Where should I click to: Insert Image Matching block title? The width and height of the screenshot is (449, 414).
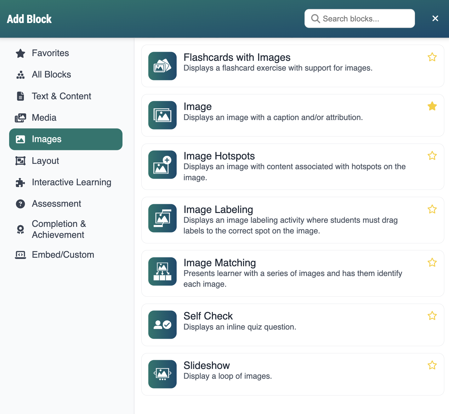219,263
